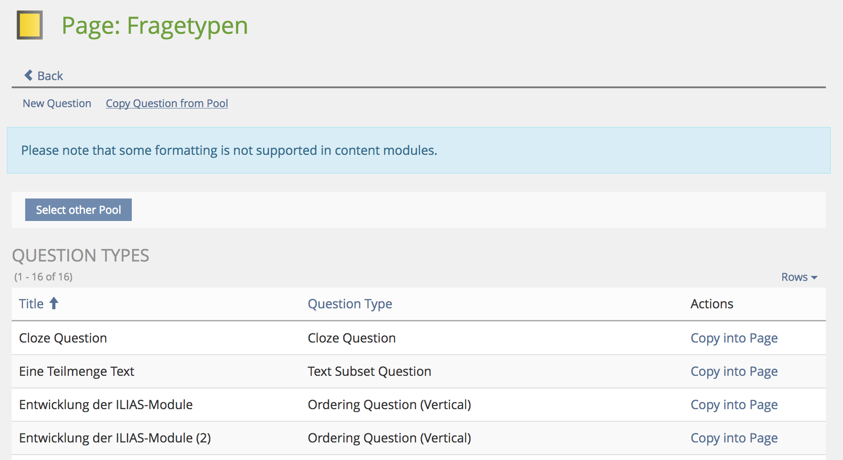
Task: Click the Back chevron arrow icon
Action: pyautogui.click(x=28, y=75)
